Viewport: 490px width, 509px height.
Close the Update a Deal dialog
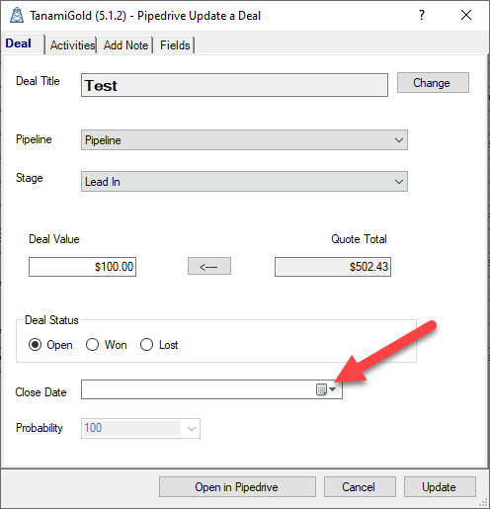[x=466, y=15]
